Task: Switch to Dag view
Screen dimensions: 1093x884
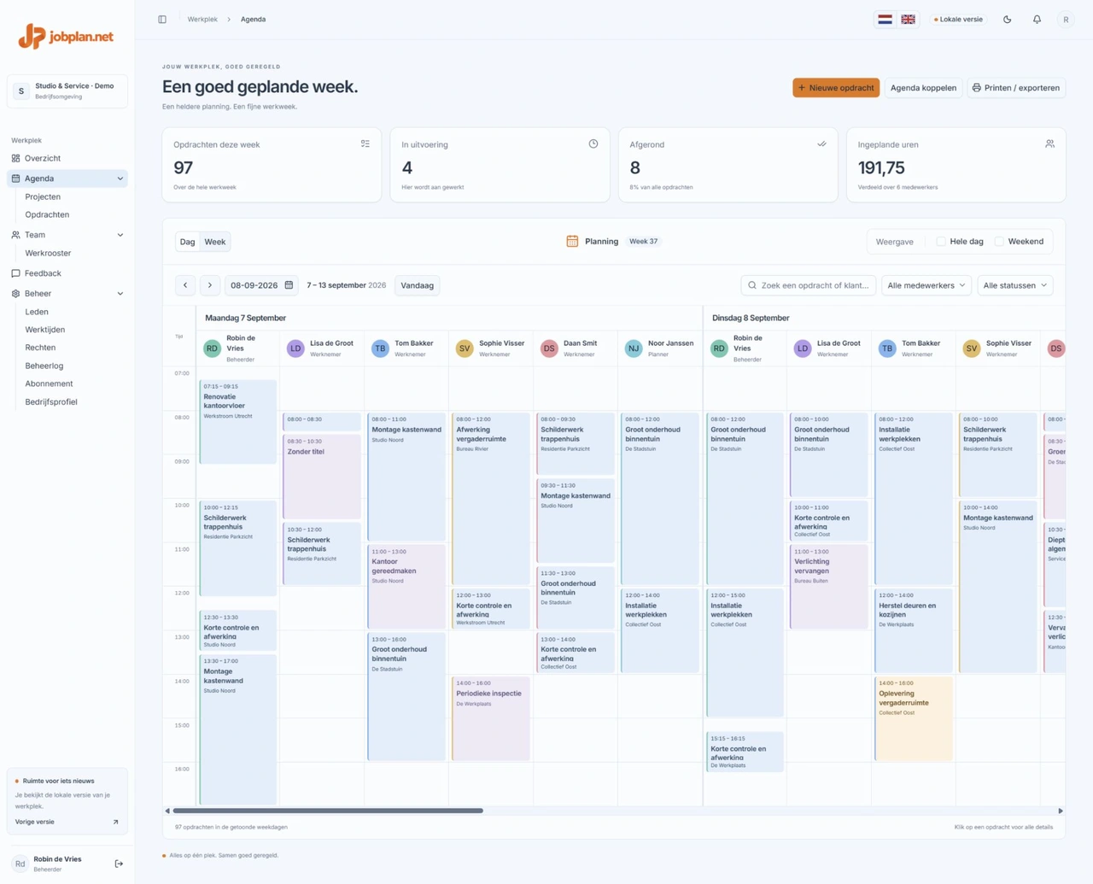Action: point(187,242)
